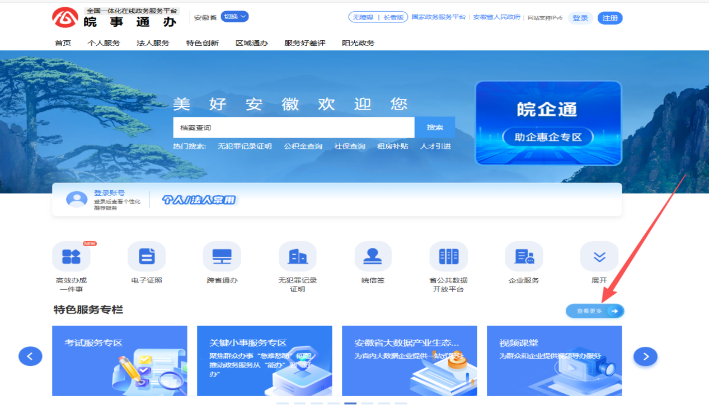This screenshot has height=409, width=709.
Task: Jump to last carousel indicator dash
Action: coord(401,403)
